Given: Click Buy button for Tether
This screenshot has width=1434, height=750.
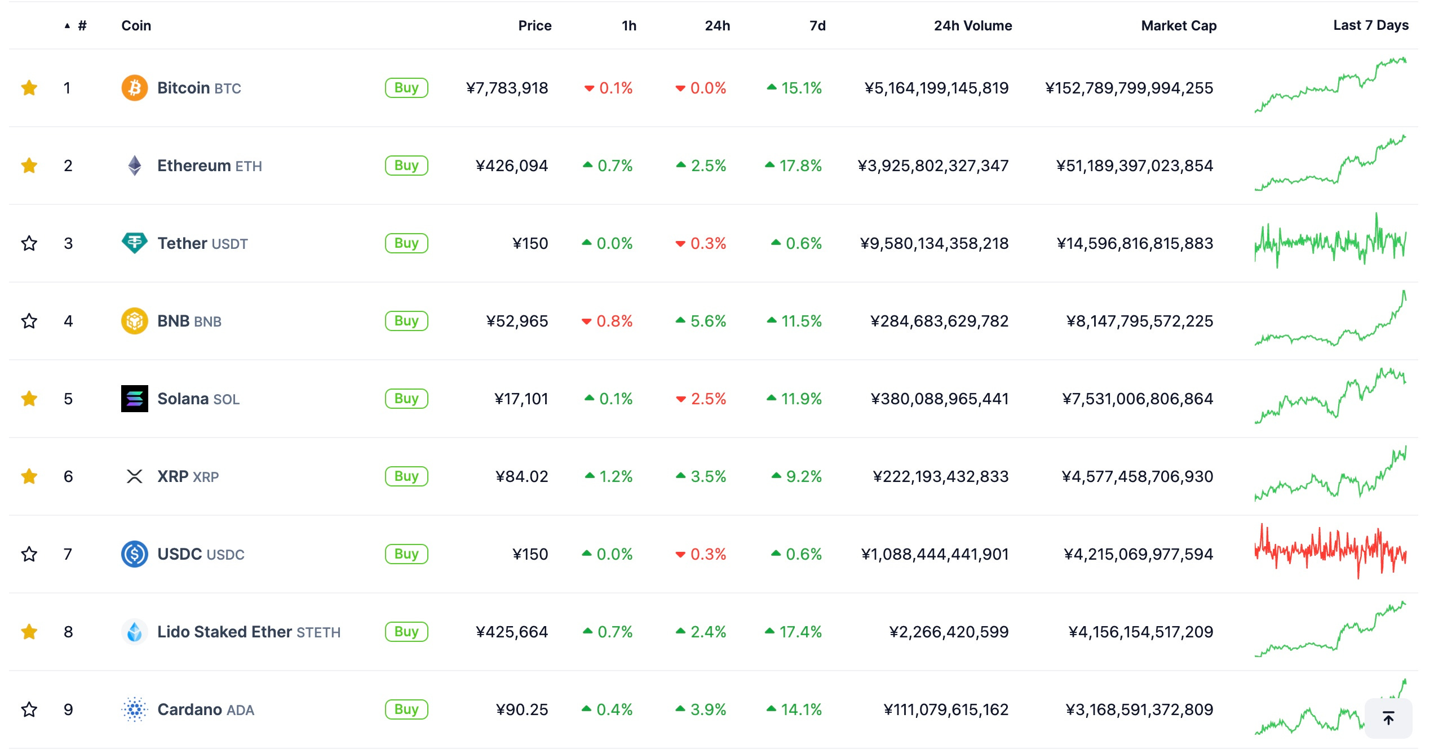Looking at the screenshot, I should 406,243.
